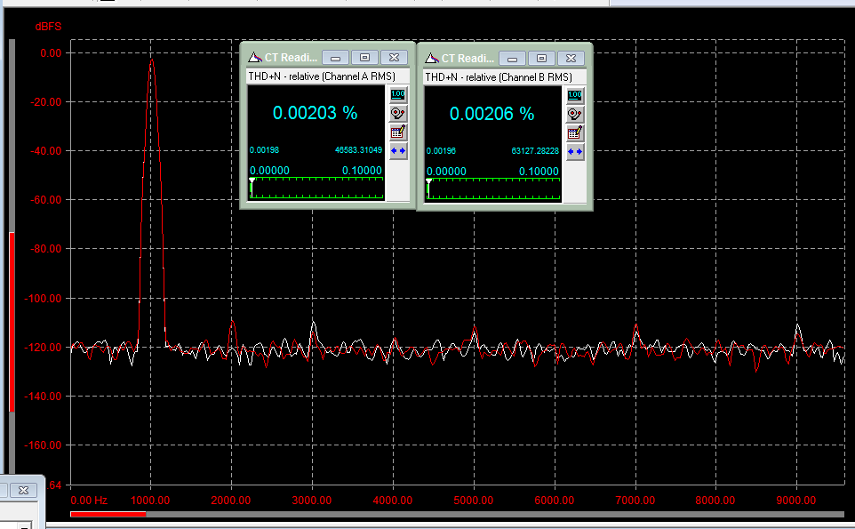Click the -120.00 level axis label
The height and width of the screenshot is (529, 855).
43,348
